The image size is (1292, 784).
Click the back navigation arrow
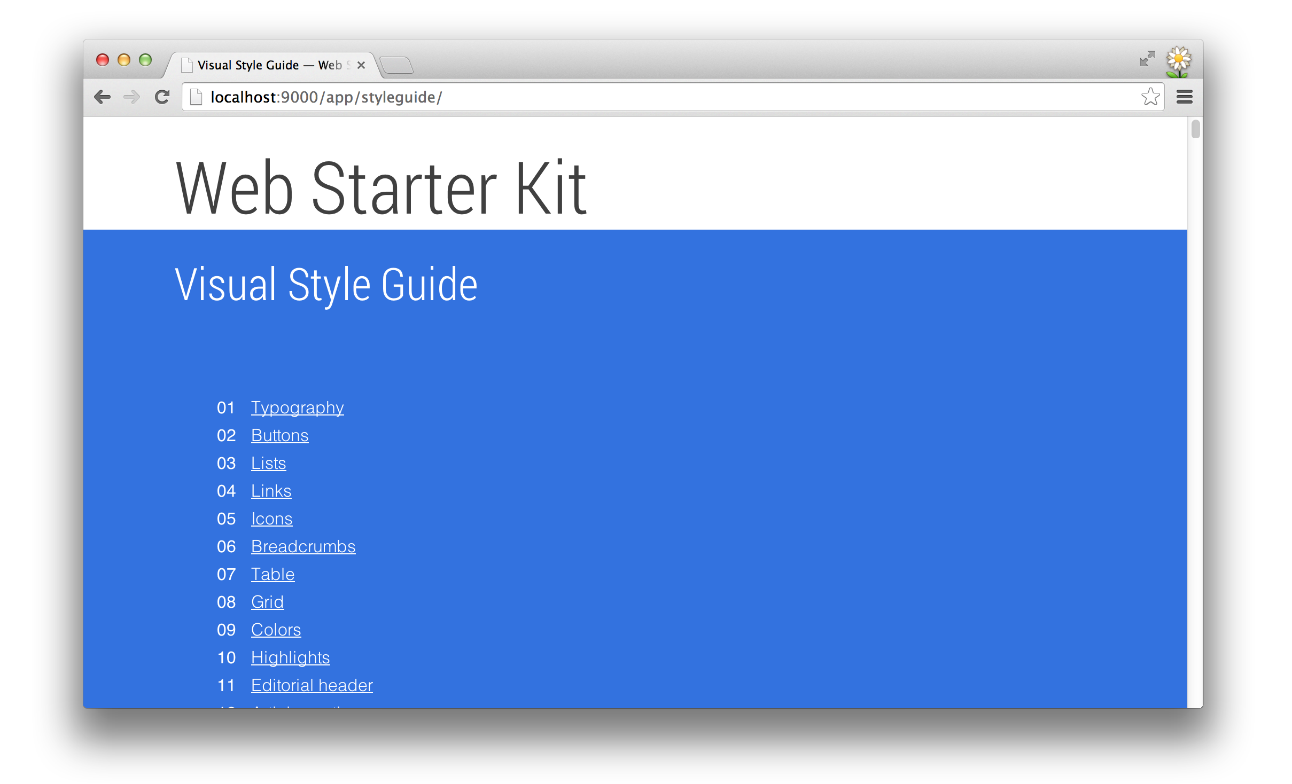pyautogui.click(x=103, y=97)
